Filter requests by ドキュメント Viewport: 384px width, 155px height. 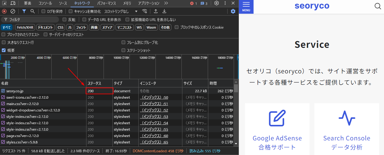click(x=45, y=27)
